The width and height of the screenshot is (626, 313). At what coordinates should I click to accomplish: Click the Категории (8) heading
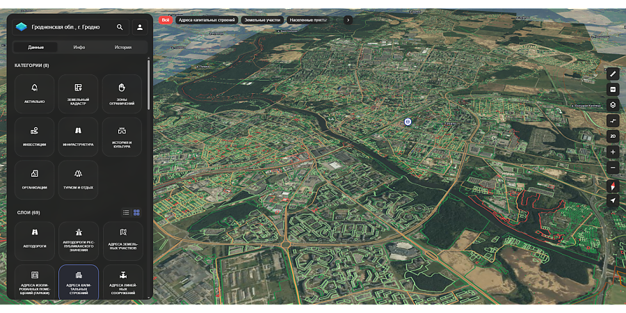[32, 65]
